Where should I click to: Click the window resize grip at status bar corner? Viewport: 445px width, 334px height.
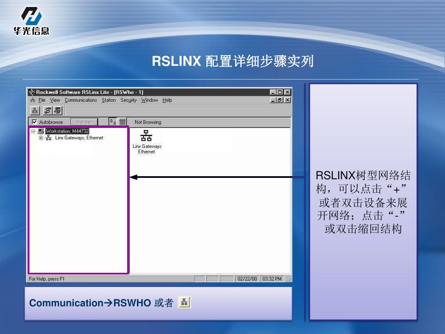[289, 279]
